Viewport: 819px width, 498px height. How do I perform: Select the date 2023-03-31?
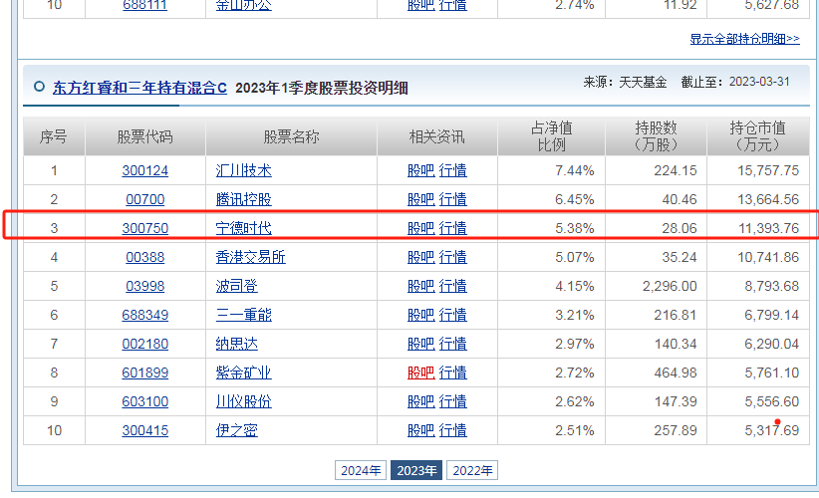(759, 82)
